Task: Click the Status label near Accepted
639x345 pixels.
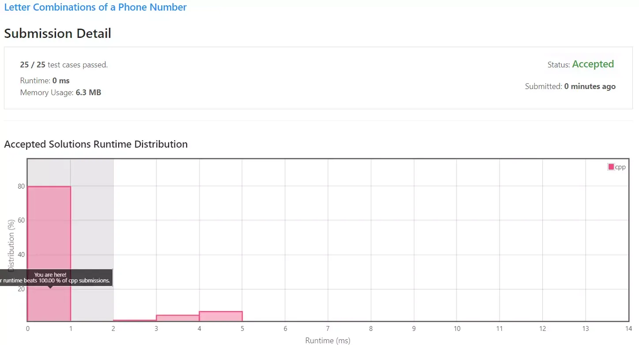Action: pos(557,64)
